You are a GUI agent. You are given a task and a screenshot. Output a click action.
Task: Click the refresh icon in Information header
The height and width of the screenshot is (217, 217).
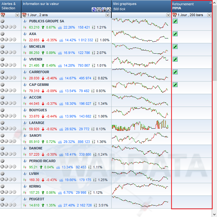pos(94,10)
